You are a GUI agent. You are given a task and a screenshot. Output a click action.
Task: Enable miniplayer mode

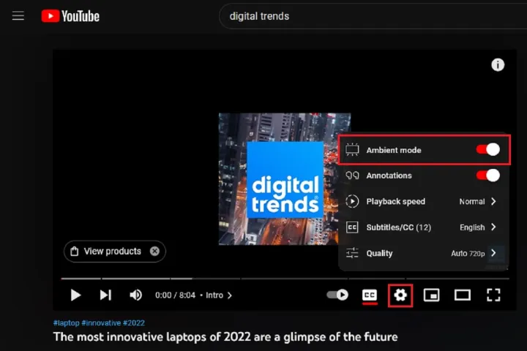click(432, 295)
